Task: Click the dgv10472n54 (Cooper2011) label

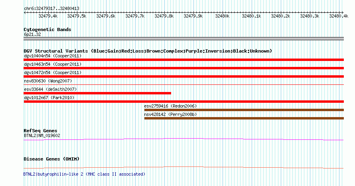Action: click(53, 72)
